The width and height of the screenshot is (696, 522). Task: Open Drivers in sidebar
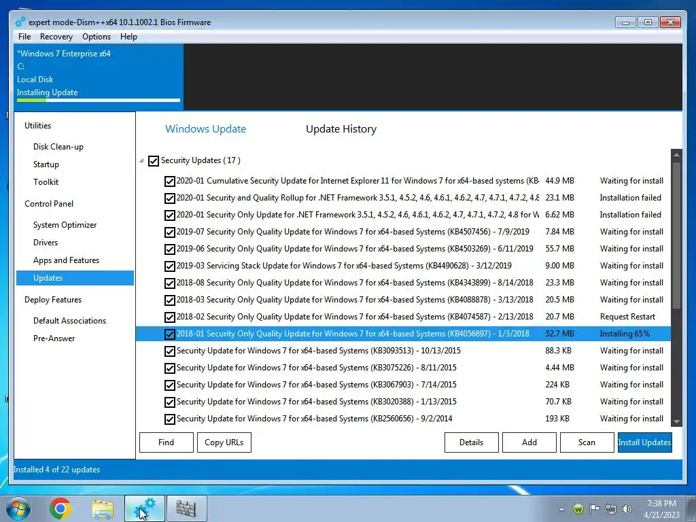(x=46, y=243)
